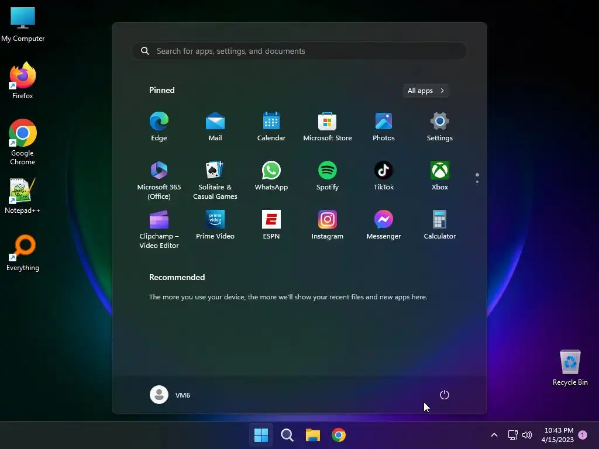This screenshot has height=449, width=599.
Task: Select the Everything desktop shortcut
Action: pos(23,253)
